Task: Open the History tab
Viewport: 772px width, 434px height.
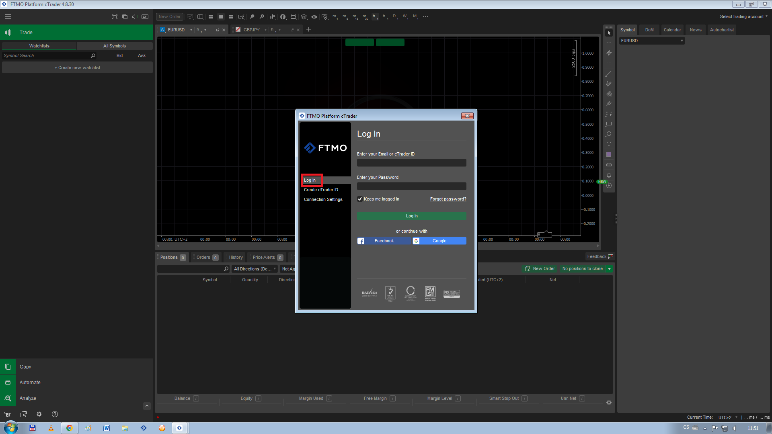Action: [236, 257]
